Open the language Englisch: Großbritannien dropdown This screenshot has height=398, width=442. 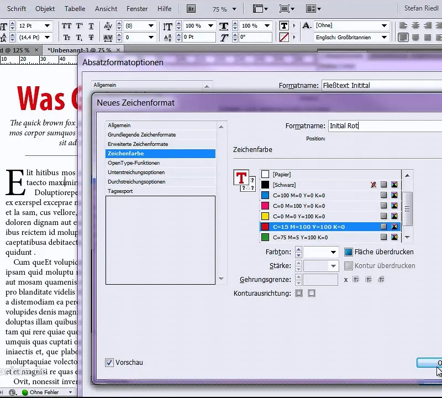384,37
